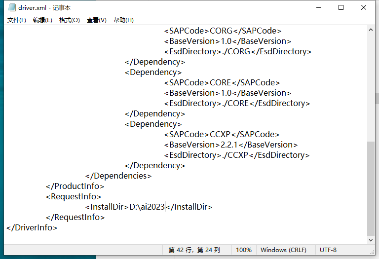The height and width of the screenshot is (259, 379).
Task: Click status bar line and column indicator
Action: tap(194, 250)
